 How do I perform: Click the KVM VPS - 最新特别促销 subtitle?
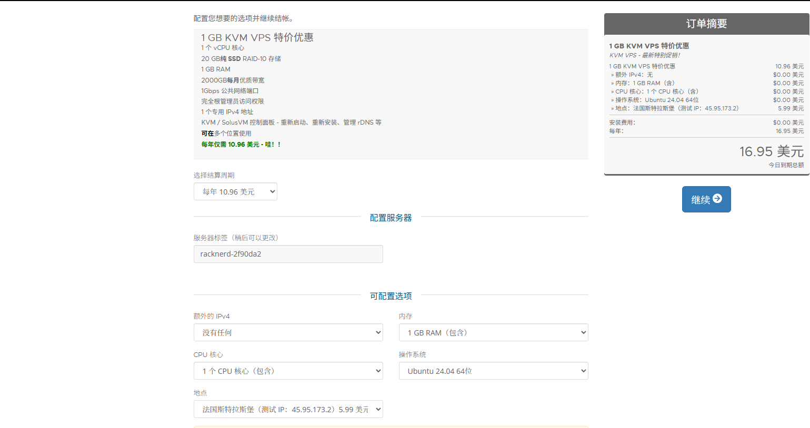645,55
